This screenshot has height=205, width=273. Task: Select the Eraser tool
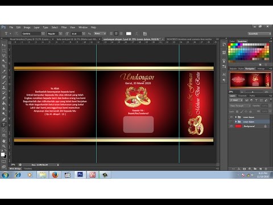coord(4,98)
